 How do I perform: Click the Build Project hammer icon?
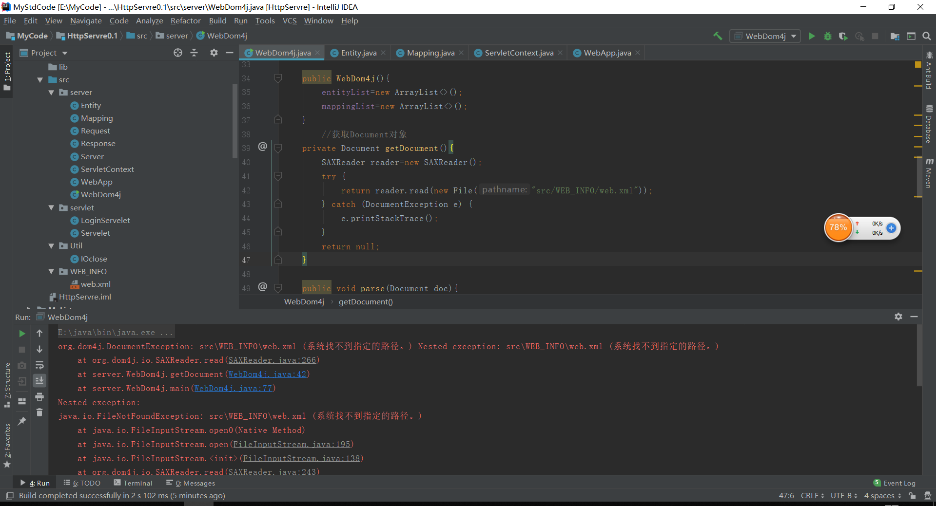coord(718,36)
